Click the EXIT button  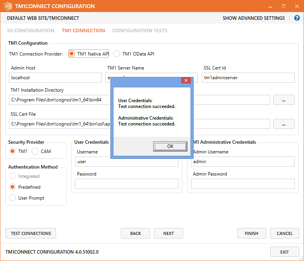(285, 252)
